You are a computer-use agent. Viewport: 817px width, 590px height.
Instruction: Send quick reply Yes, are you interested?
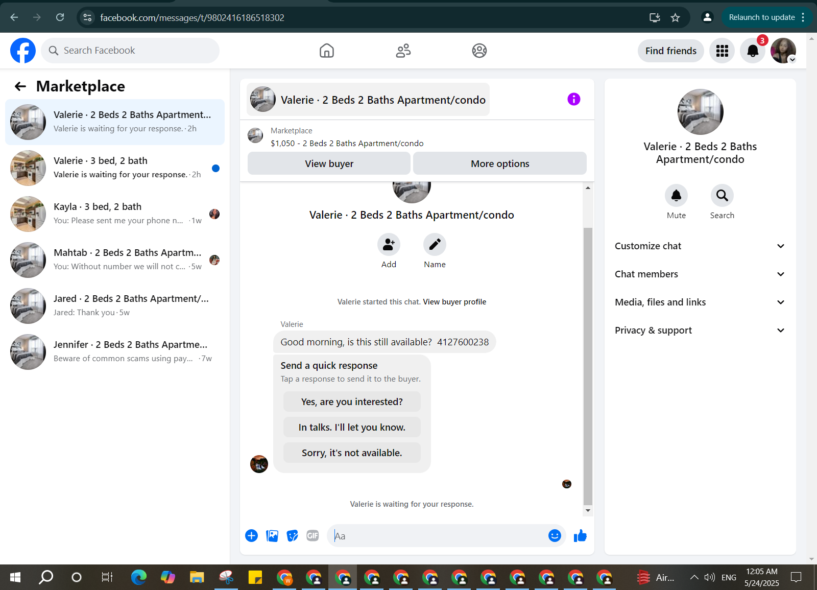tap(352, 402)
